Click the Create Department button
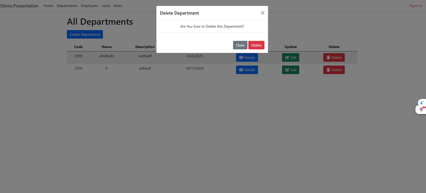 click(85, 35)
